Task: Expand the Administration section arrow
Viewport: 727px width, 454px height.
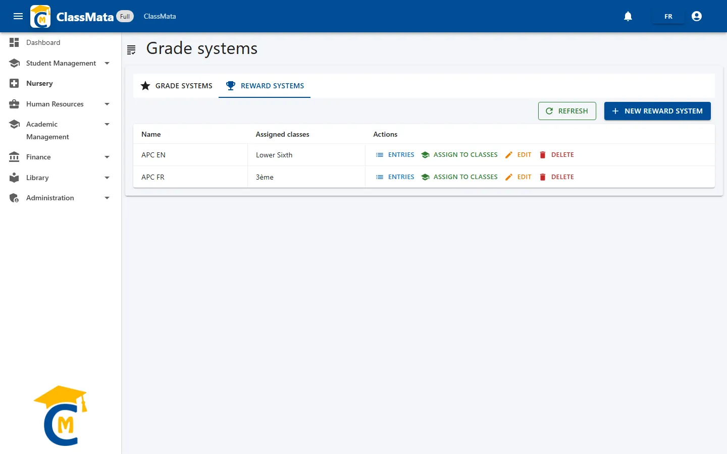Action: click(107, 198)
